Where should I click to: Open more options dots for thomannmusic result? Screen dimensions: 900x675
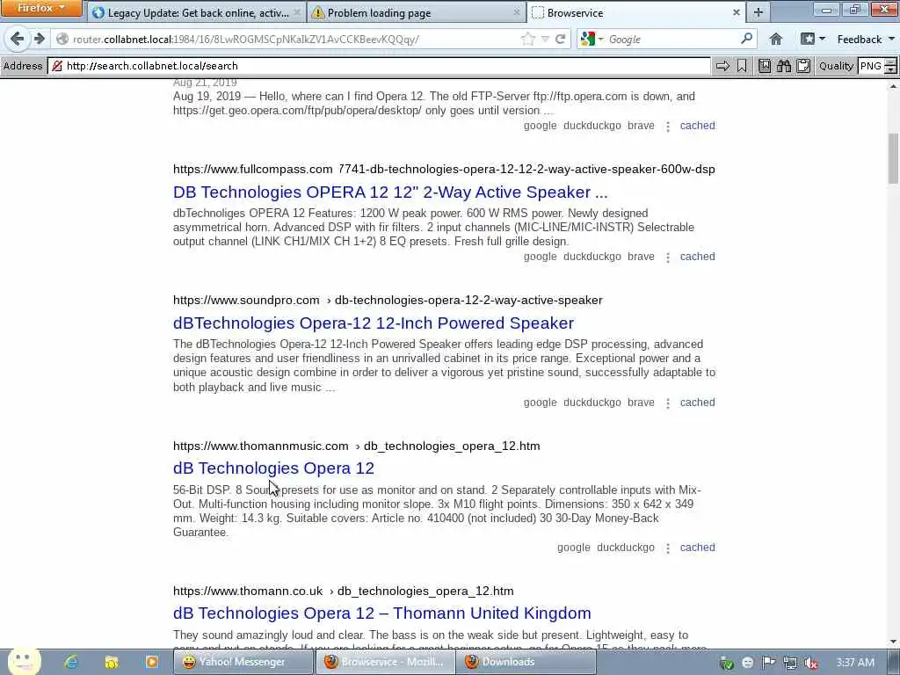click(x=668, y=548)
